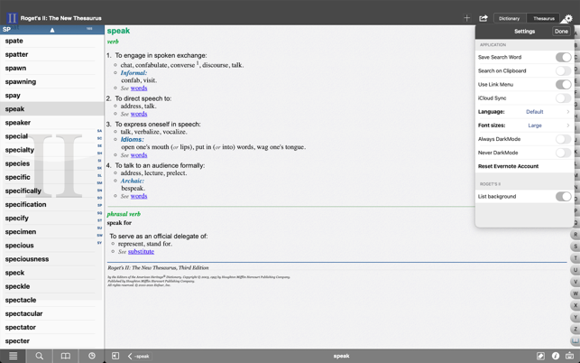
Task: Follow 'words' link under definition 1
Action: [139, 88]
